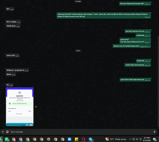Open WhatsApp from the taskbar

click(7, 139)
